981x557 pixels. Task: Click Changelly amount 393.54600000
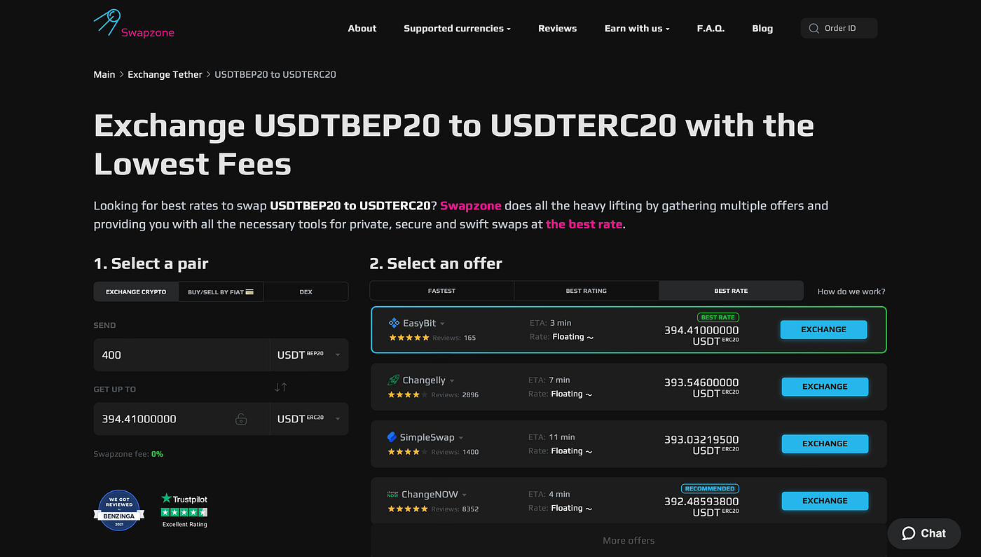[x=701, y=383]
